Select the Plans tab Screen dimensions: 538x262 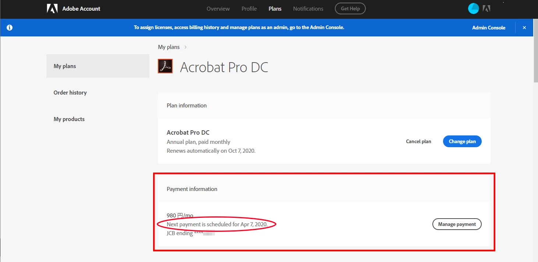click(275, 8)
